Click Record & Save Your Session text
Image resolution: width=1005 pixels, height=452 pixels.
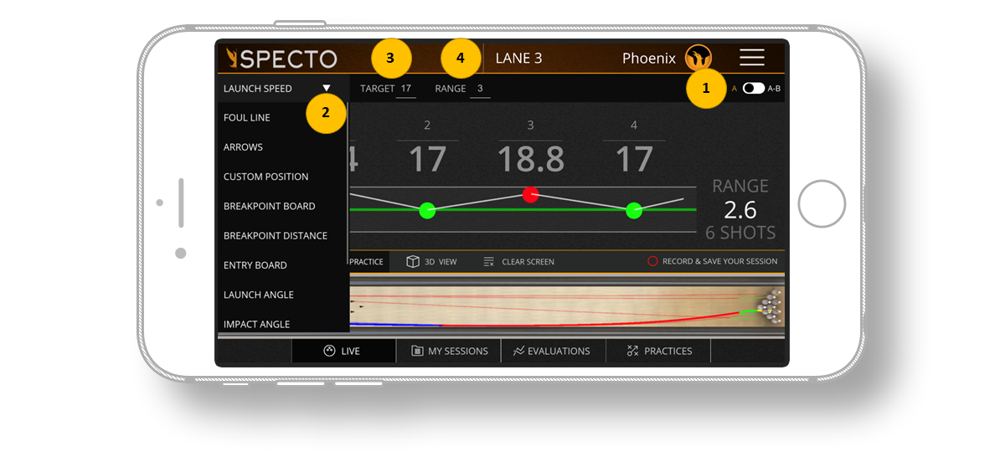(x=720, y=261)
